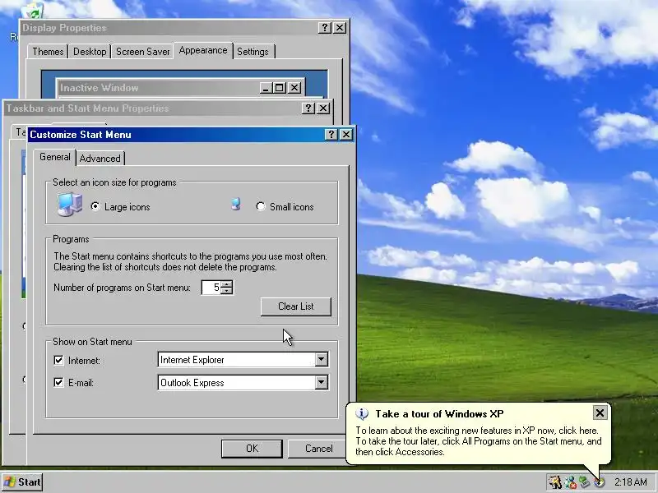Screen dimensions: 658x493
Task: Open the Desktop tab in Display Properties
Action: pyautogui.click(x=90, y=52)
